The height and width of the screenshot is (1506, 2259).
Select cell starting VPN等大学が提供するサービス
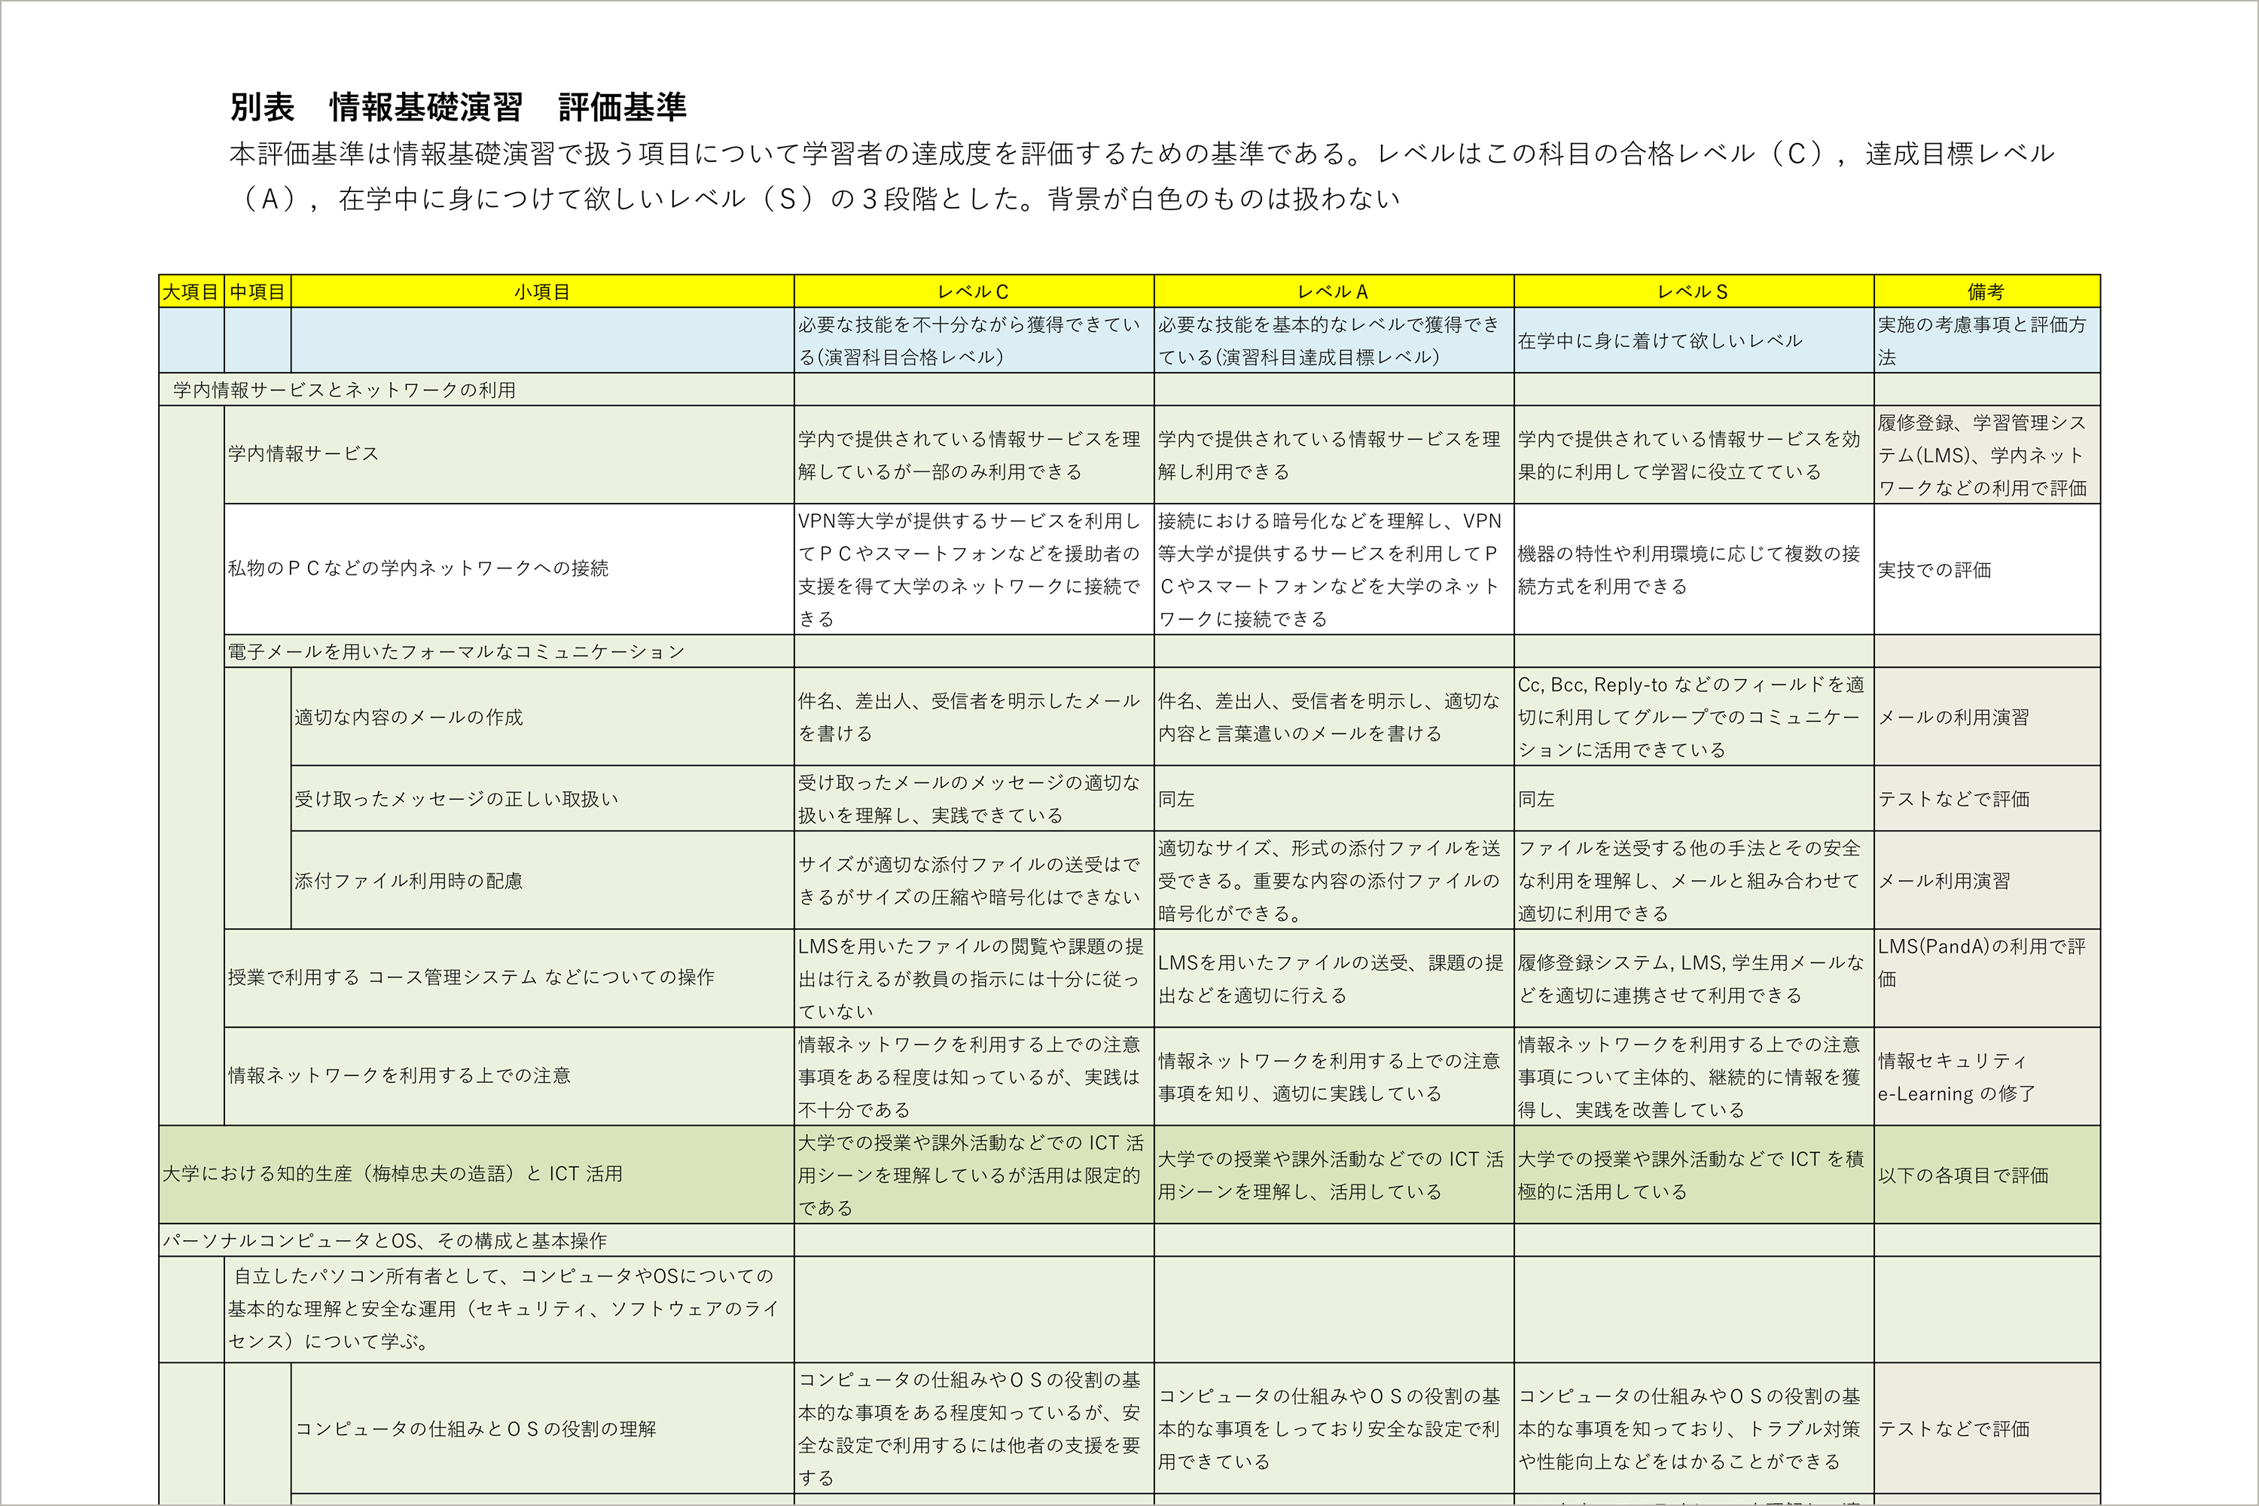974,569
